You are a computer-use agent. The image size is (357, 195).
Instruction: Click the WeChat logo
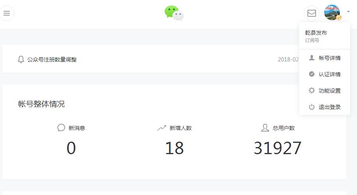click(x=174, y=13)
